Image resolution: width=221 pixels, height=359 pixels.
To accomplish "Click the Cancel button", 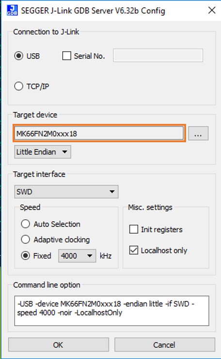I will click(x=165, y=344).
